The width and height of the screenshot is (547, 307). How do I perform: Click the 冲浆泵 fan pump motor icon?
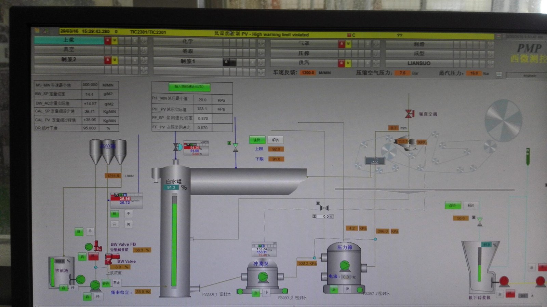pyautogui.click(x=263, y=277)
